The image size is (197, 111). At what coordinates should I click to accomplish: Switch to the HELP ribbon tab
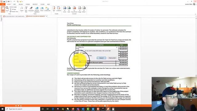click(48, 4)
